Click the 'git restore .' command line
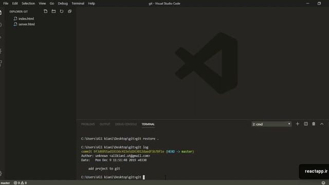329x185 pixels. coord(120,139)
